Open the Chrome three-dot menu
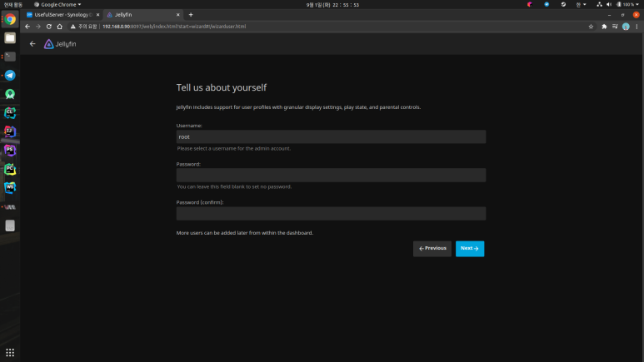The width and height of the screenshot is (644, 362). point(637,27)
